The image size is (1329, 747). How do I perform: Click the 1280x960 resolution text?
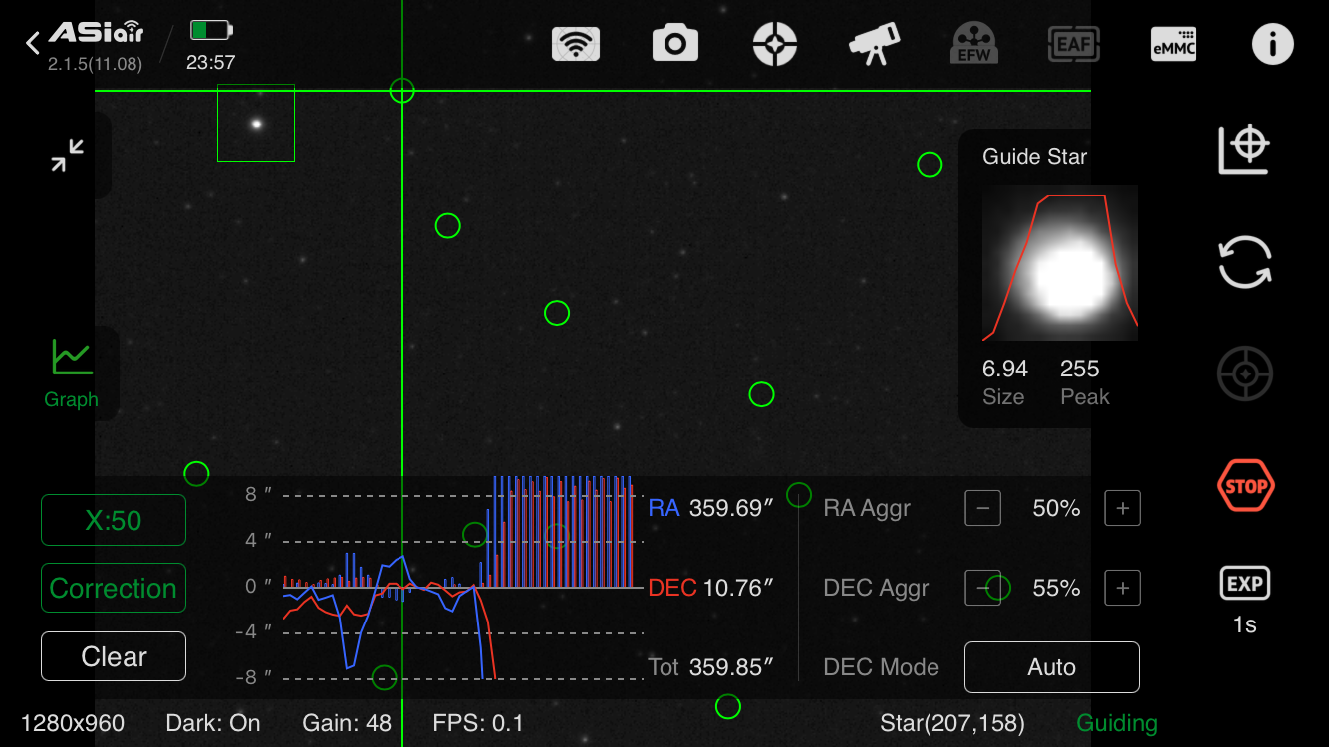(73, 723)
